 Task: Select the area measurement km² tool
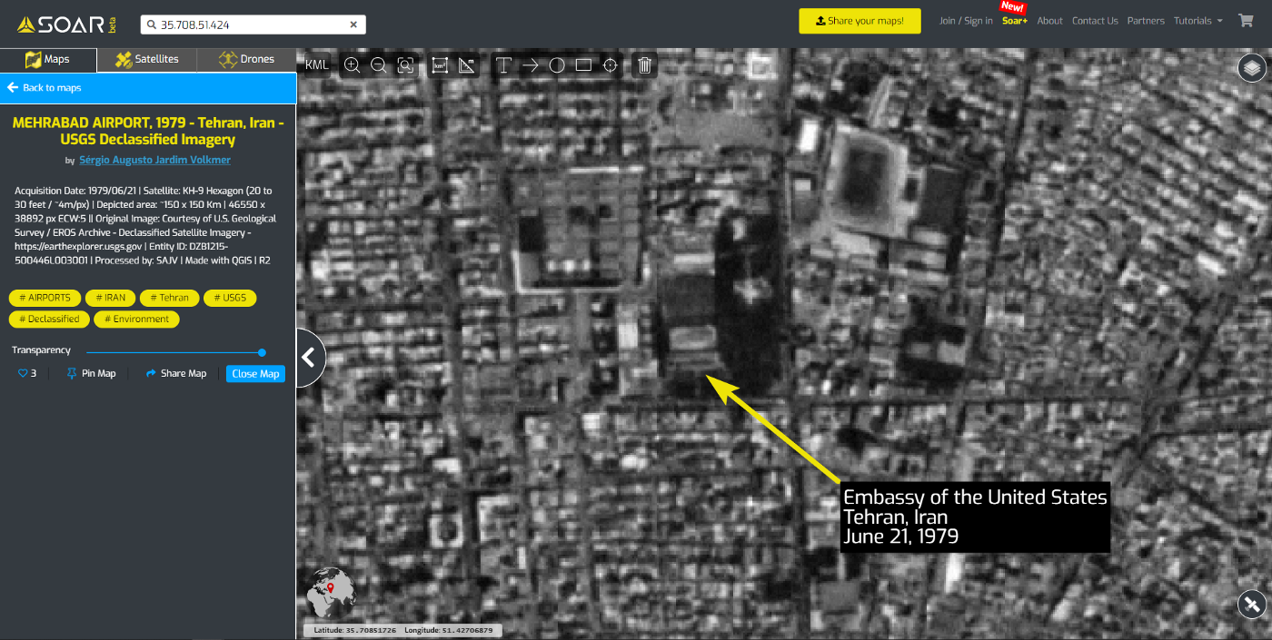pos(440,65)
